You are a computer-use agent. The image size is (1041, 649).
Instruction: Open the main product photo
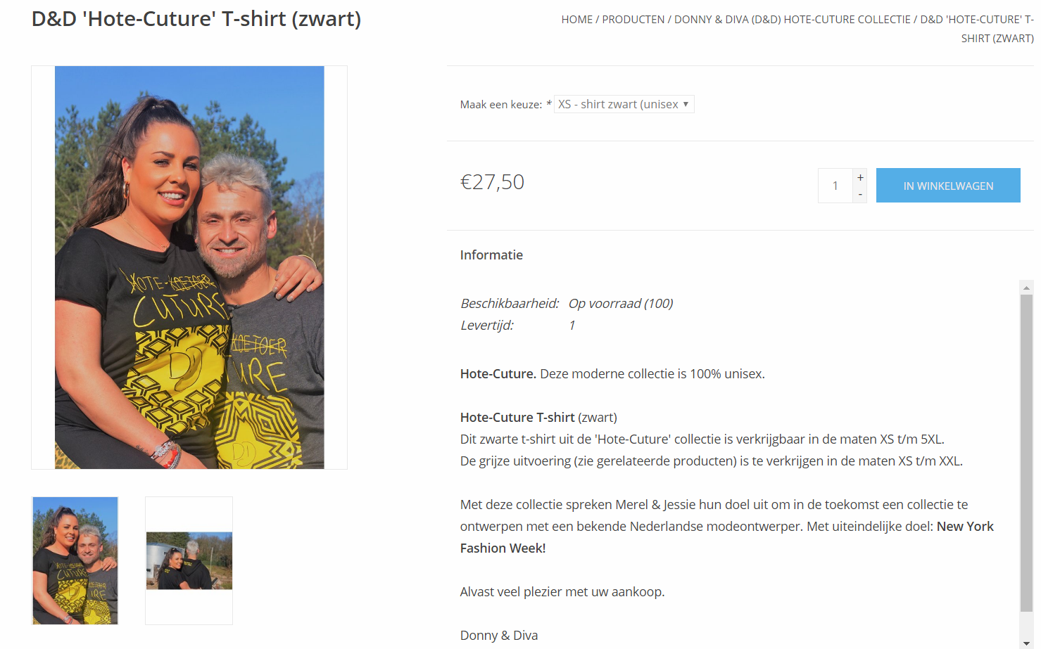coord(189,267)
